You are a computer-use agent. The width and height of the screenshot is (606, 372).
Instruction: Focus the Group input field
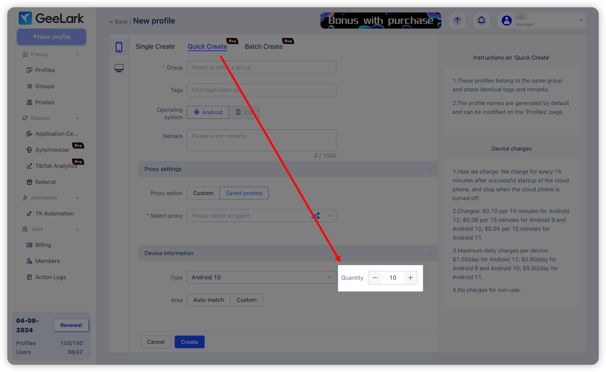(x=261, y=67)
